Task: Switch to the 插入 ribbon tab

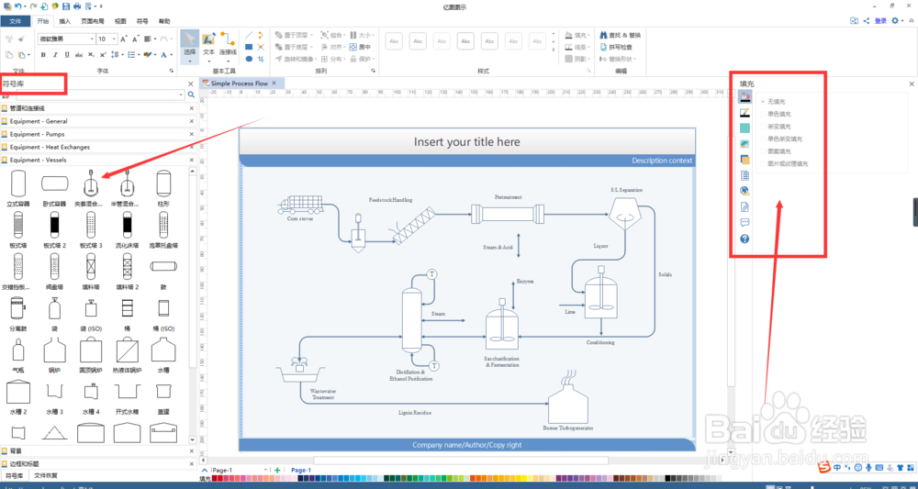Action: click(x=65, y=21)
